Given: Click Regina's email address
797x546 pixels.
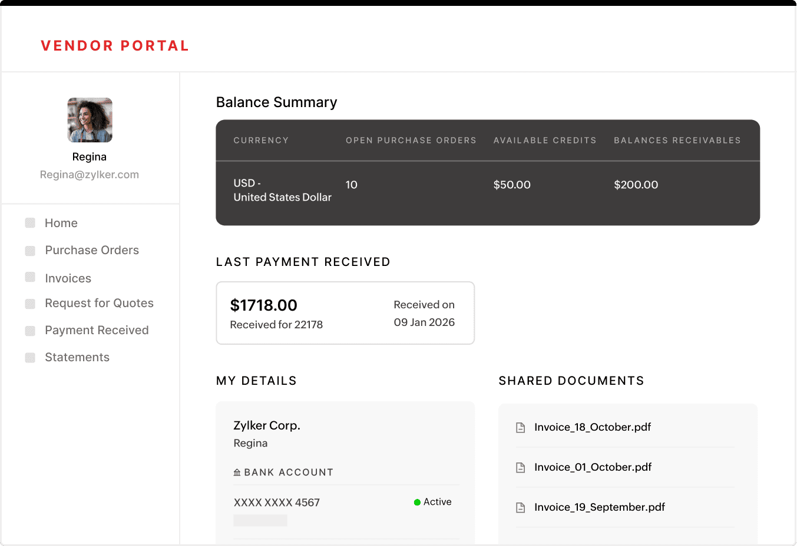Looking at the screenshot, I should [x=89, y=174].
